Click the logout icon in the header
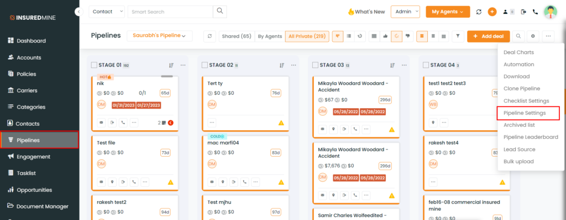The image size is (566, 220). pyautogui.click(x=523, y=12)
